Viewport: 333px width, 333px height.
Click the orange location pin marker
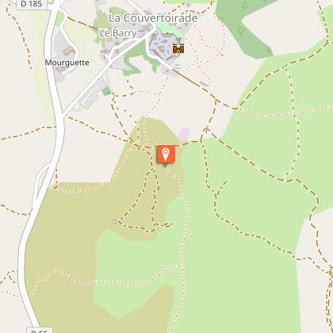166,154
